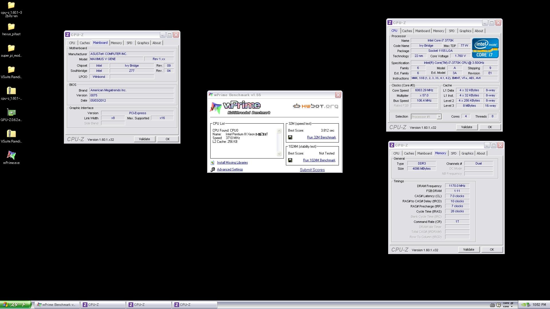Click the BIOS date 05/03/2012 field
Image resolution: width=550 pixels, height=309 pixels.
coord(131,100)
